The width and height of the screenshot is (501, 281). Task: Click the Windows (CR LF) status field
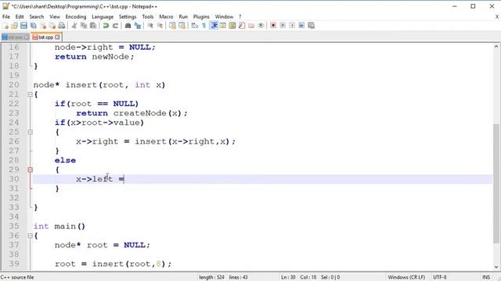406,277
